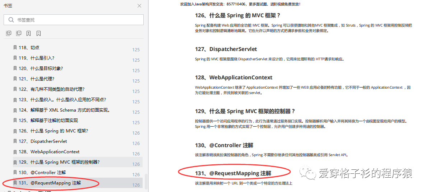Image resolution: width=426 pixels, height=192 pixels.
Task: Click bookmark icon beside '118、切点'
Action: (15, 47)
